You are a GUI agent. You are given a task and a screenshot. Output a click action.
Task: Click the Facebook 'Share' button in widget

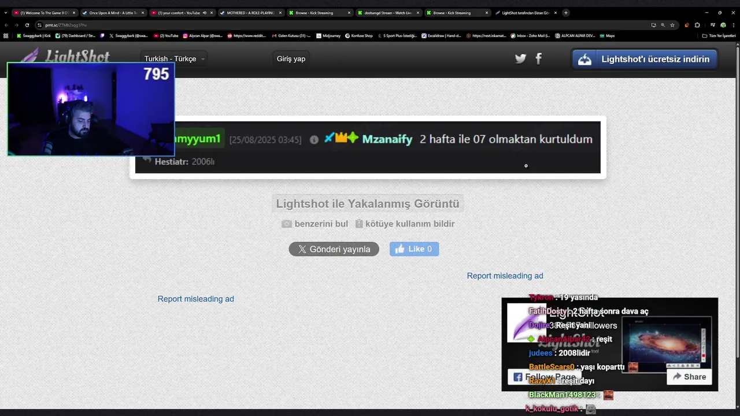click(689, 377)
